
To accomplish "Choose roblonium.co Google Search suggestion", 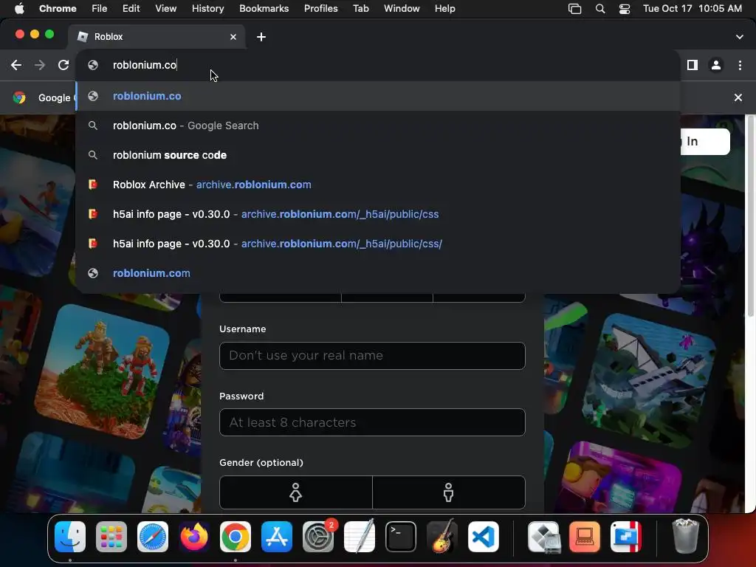I will [378, 126].
